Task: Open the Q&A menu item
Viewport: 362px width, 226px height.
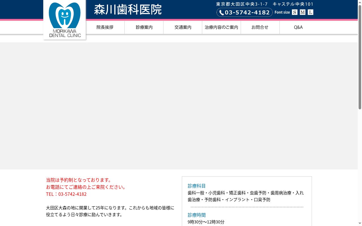Action: point(298,27)
